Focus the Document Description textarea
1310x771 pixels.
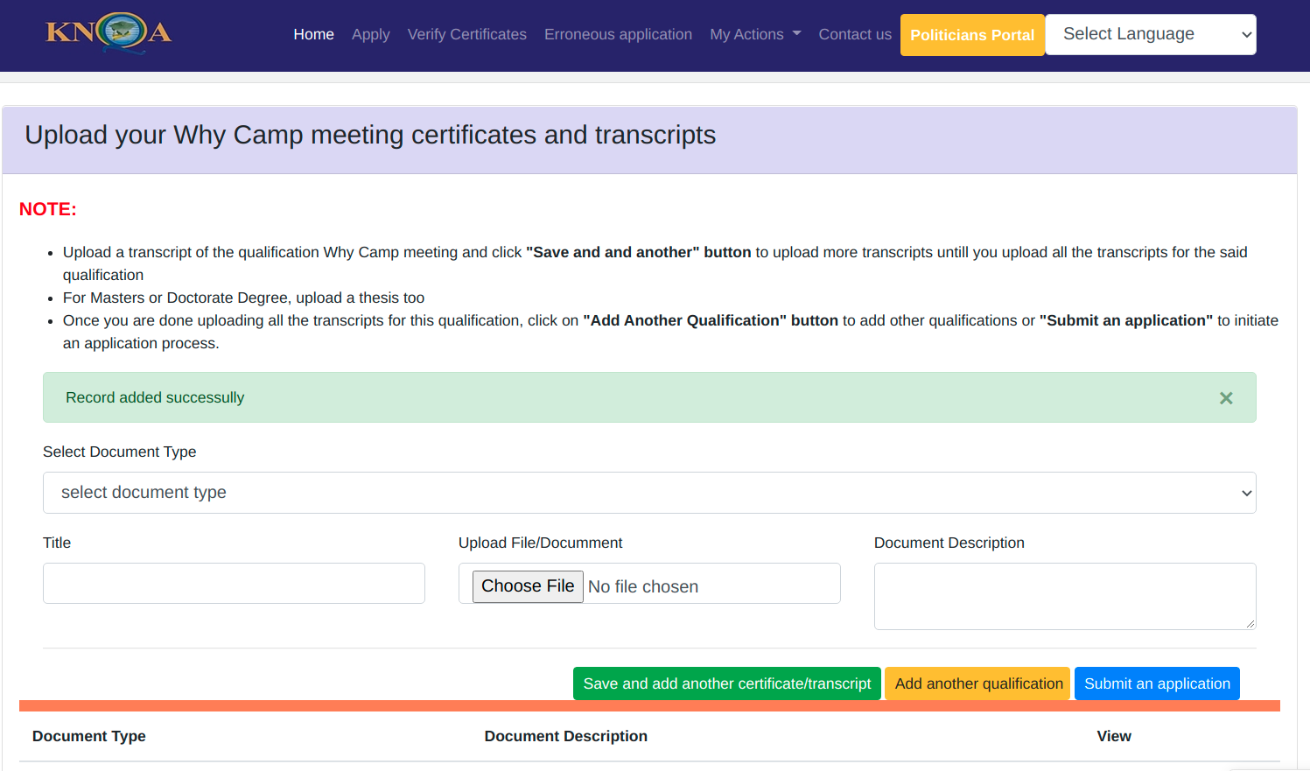[1065, 596]
